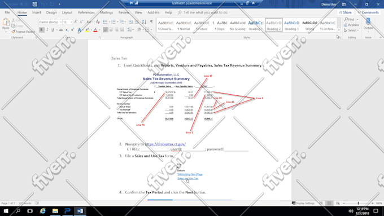Image resolution: width=384 pixels, height=216 pixels.
Task: Open the drsbustax.ct.gov hyperlink
Action: pos(165,144)
